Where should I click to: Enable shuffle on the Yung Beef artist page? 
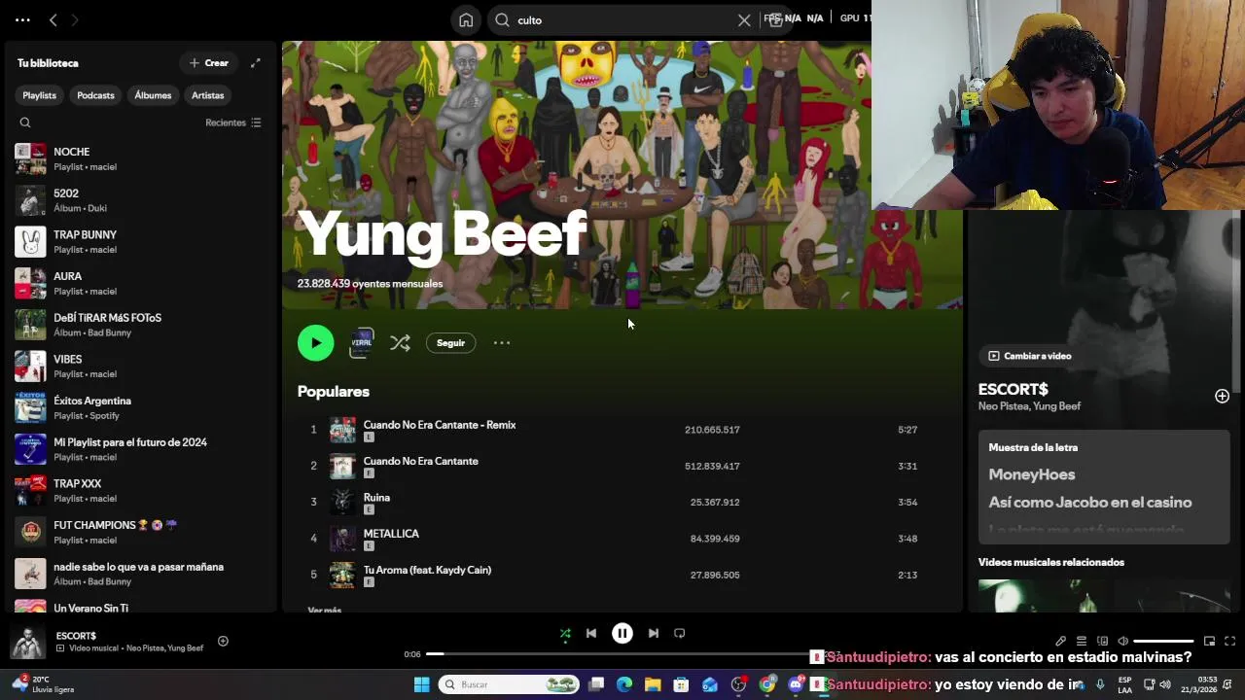[x=400, y=342]
